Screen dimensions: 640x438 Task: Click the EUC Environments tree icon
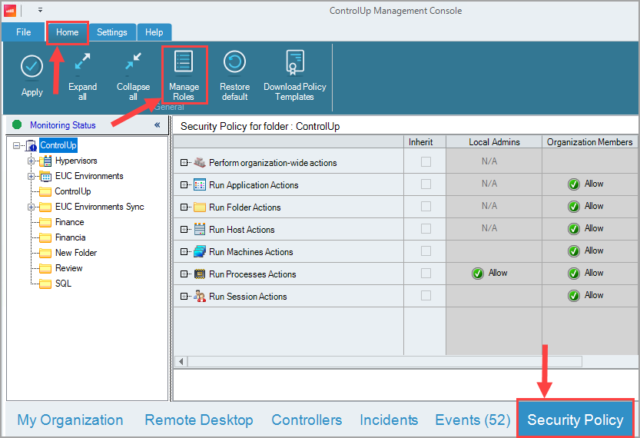(45, 176)
